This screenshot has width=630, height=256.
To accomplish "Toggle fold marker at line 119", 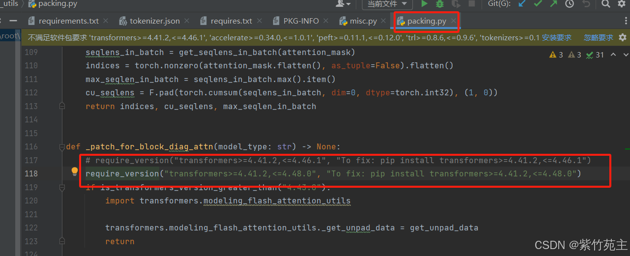I will (62, 187).
